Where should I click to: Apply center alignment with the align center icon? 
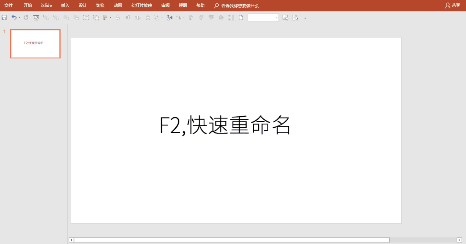point(117,17)
